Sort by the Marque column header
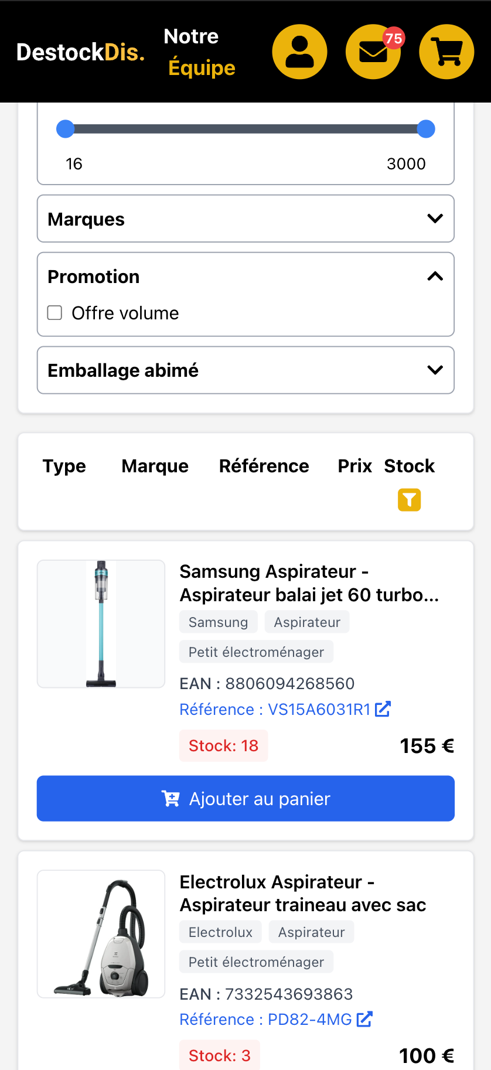This screenshot has width=491, height=1070. coord(155,466)
